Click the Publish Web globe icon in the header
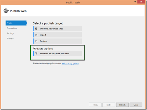 (6, 11)
